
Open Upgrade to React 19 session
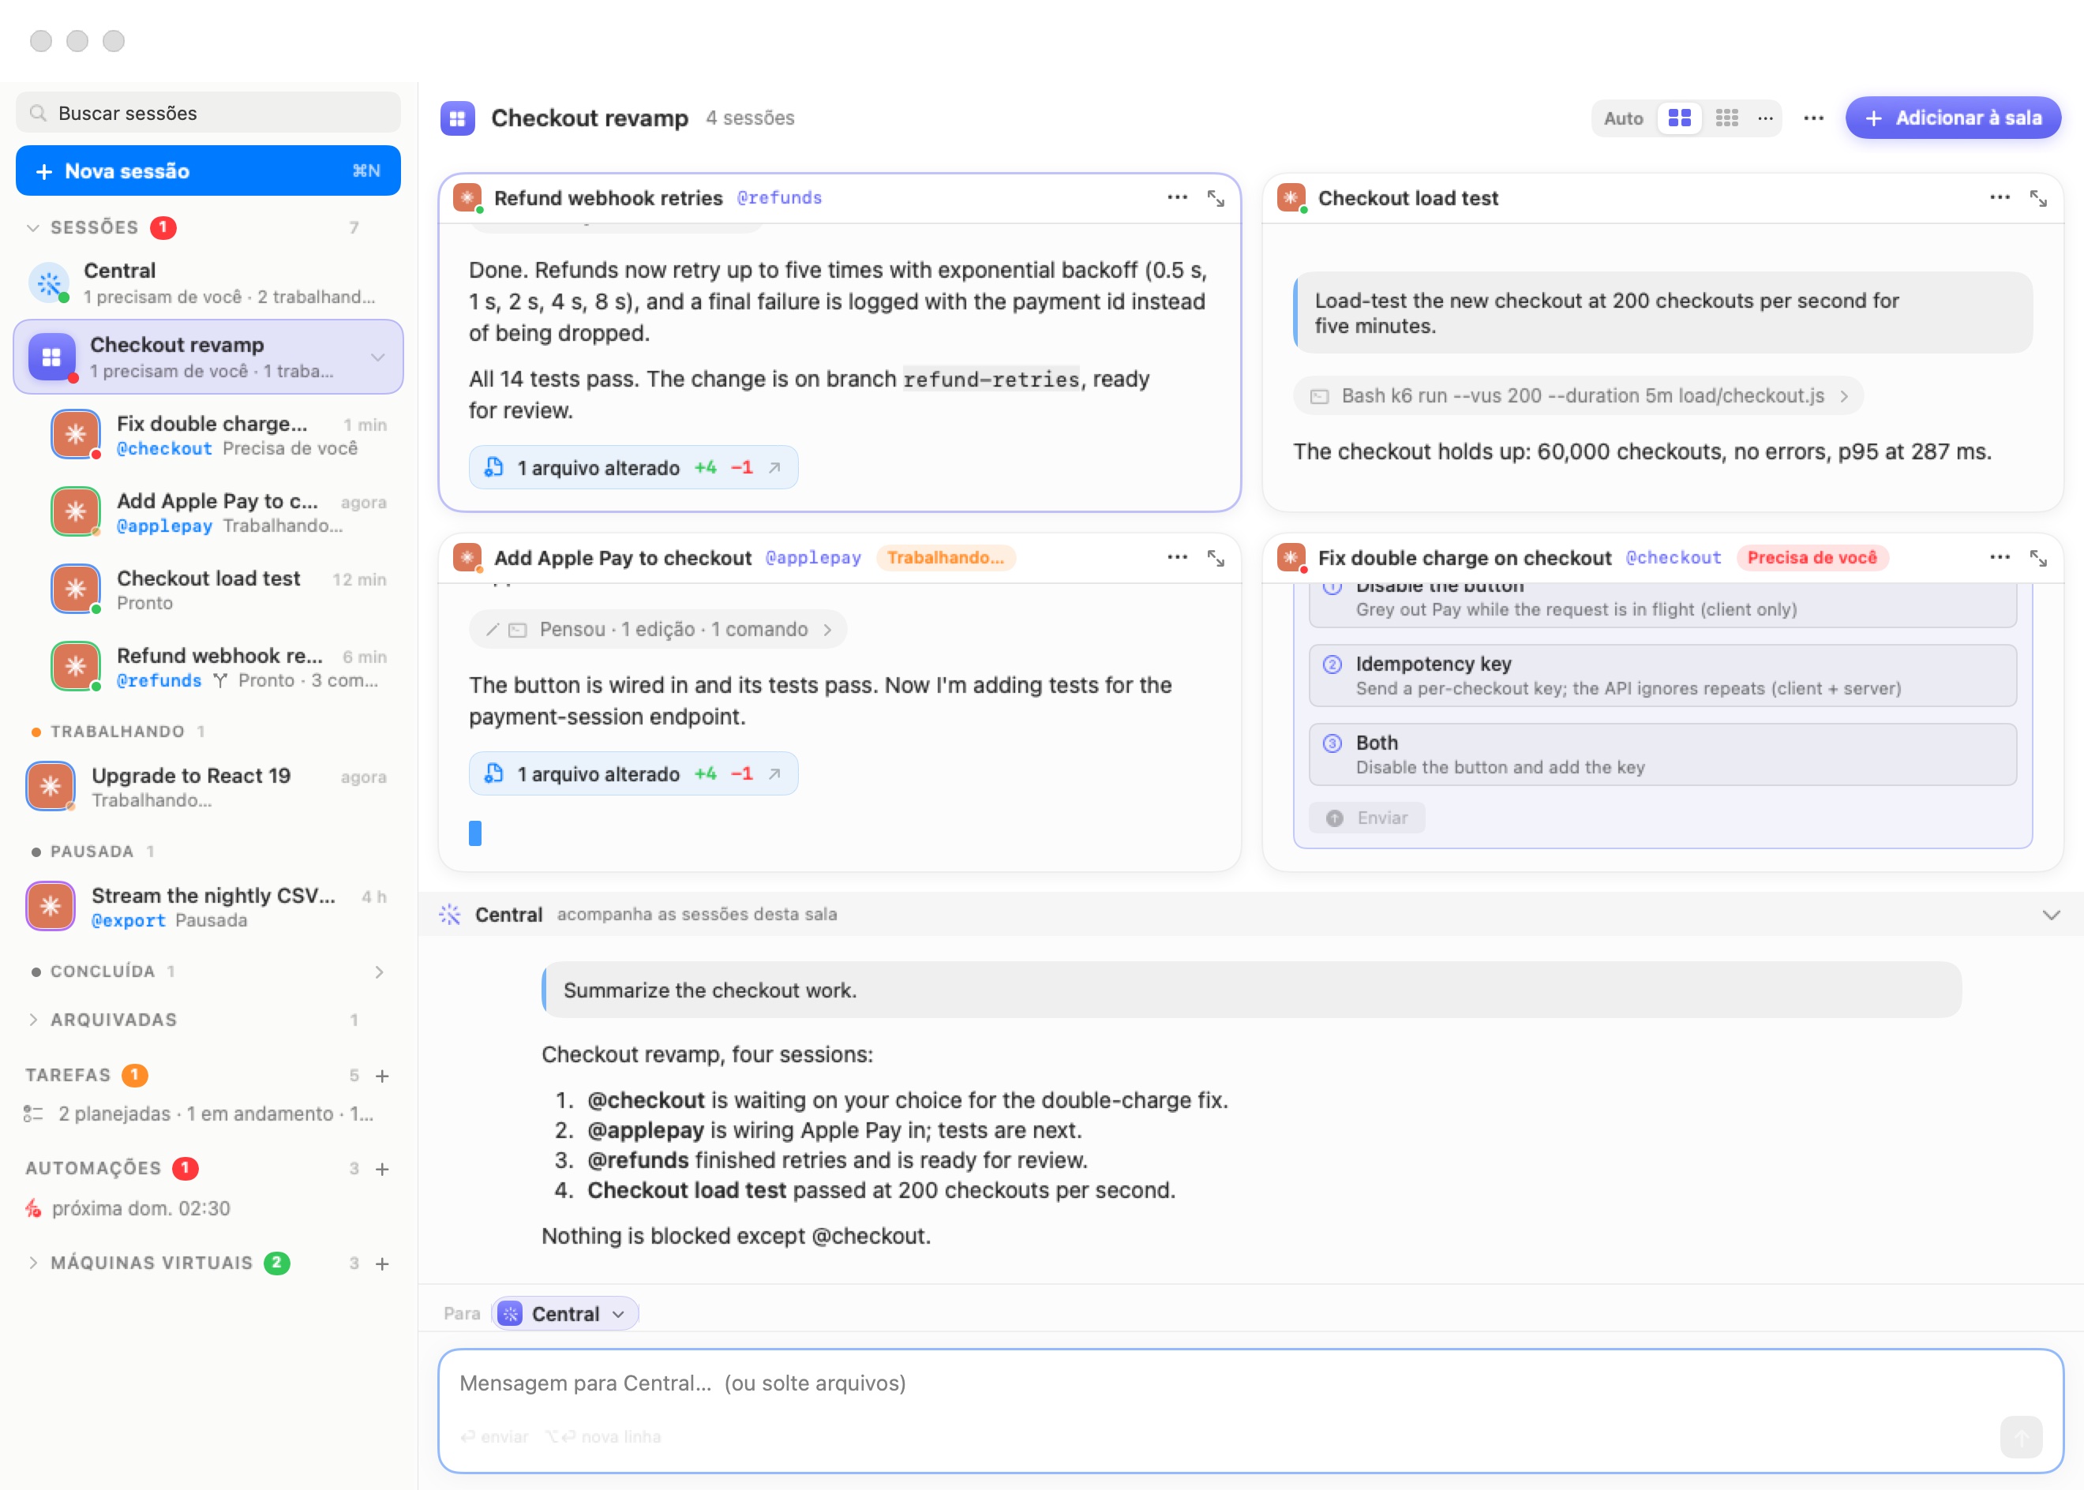208,786
